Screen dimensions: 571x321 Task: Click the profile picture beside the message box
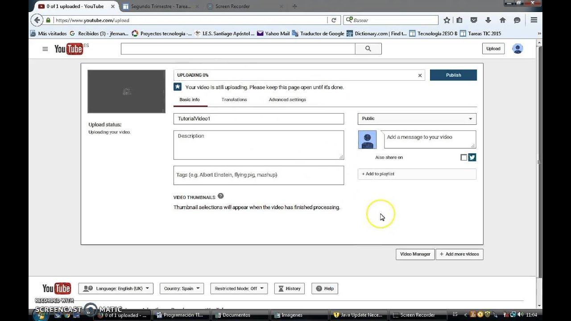coord(368,140)
